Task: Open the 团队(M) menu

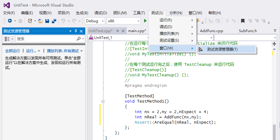Action: tap(120, 13)
